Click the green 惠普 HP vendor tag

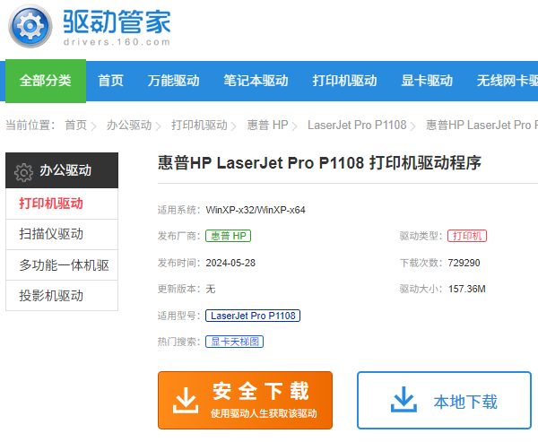[228, 236]
